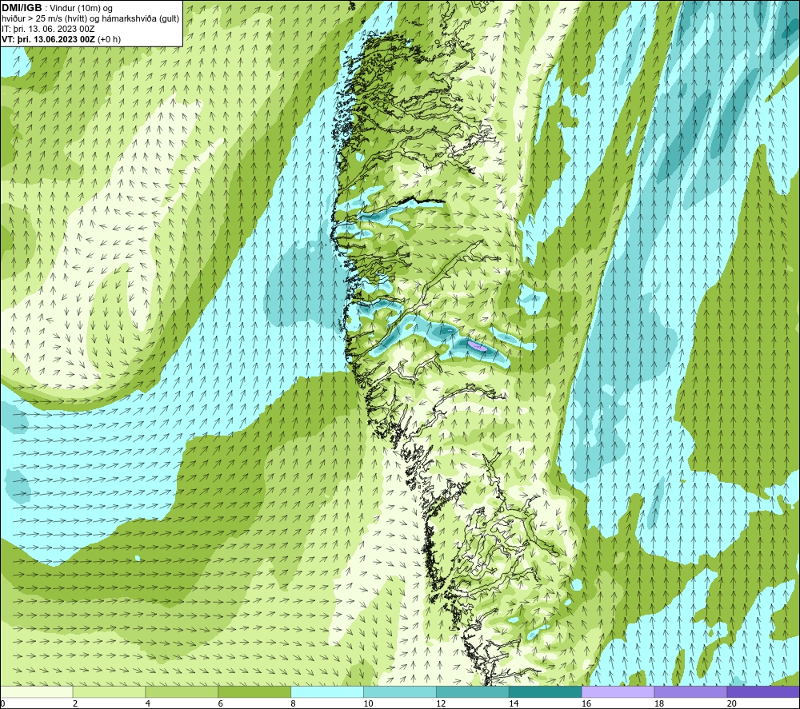Click the scale label 4

148,704
